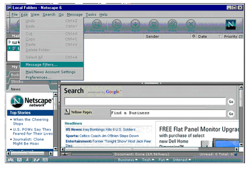Click the read-status column icon beside Date
252x170 pixels.
coord(194,37)
